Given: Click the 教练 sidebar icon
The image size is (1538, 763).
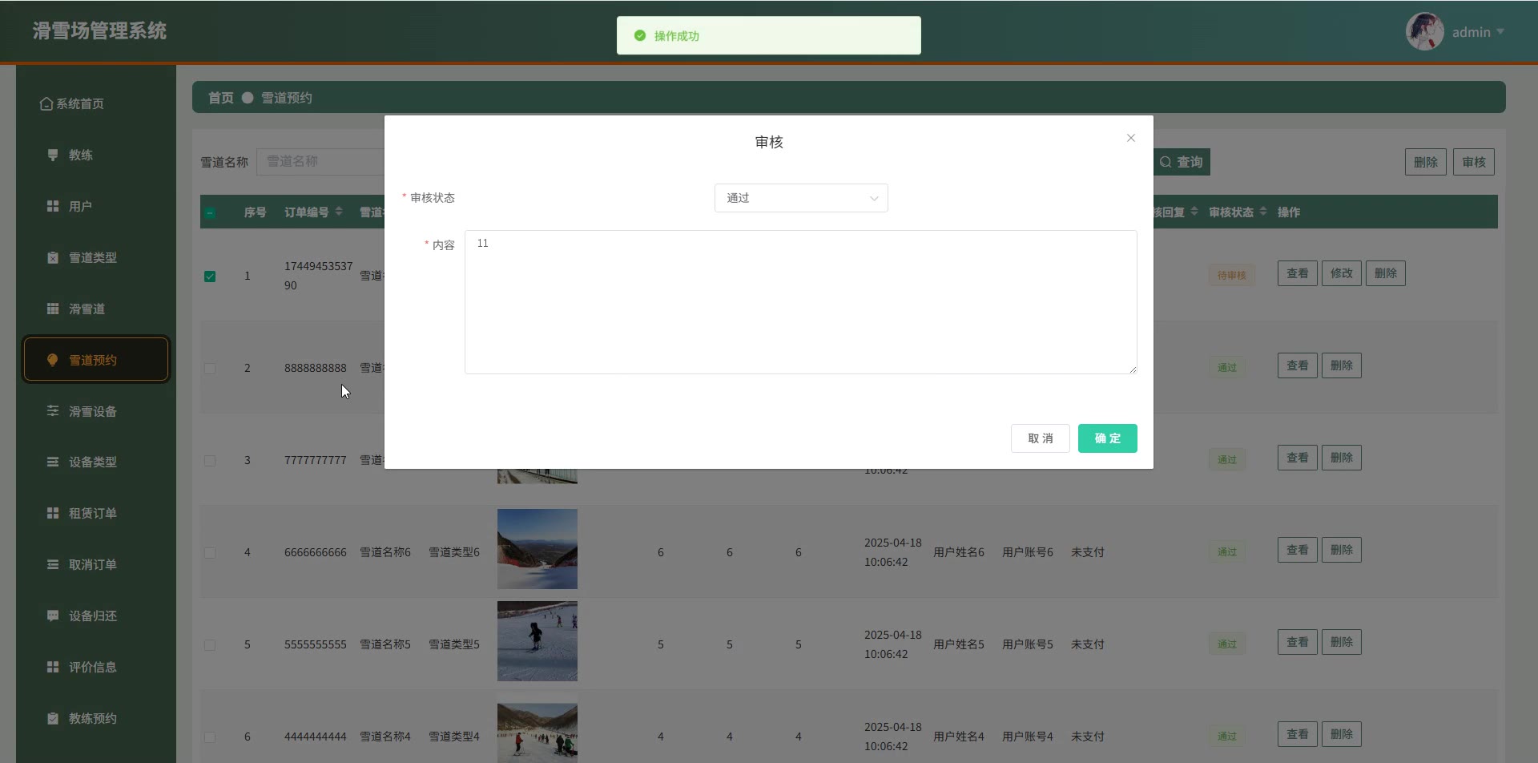Looking at the screenshot, I should [x=53, y=155].
